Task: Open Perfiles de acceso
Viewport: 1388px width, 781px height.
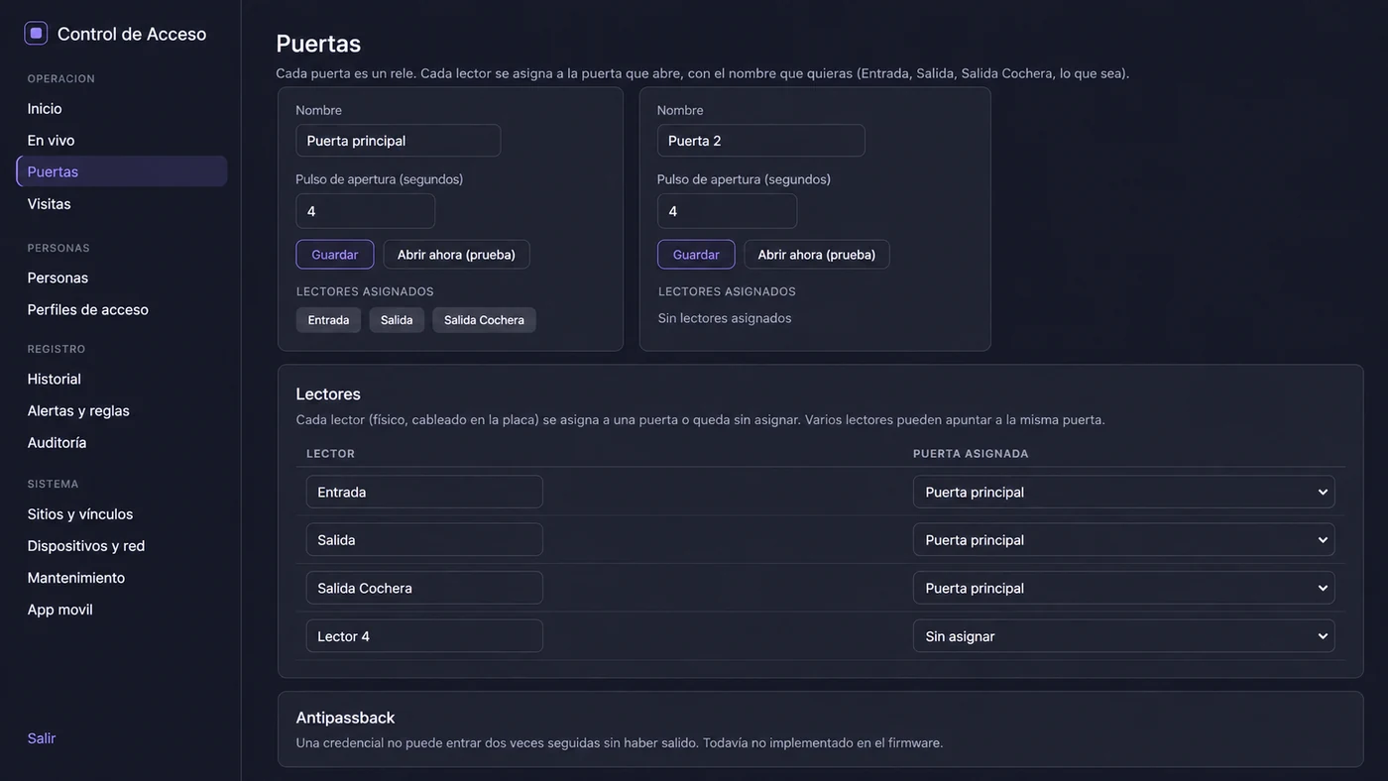Action: (87, 309)
